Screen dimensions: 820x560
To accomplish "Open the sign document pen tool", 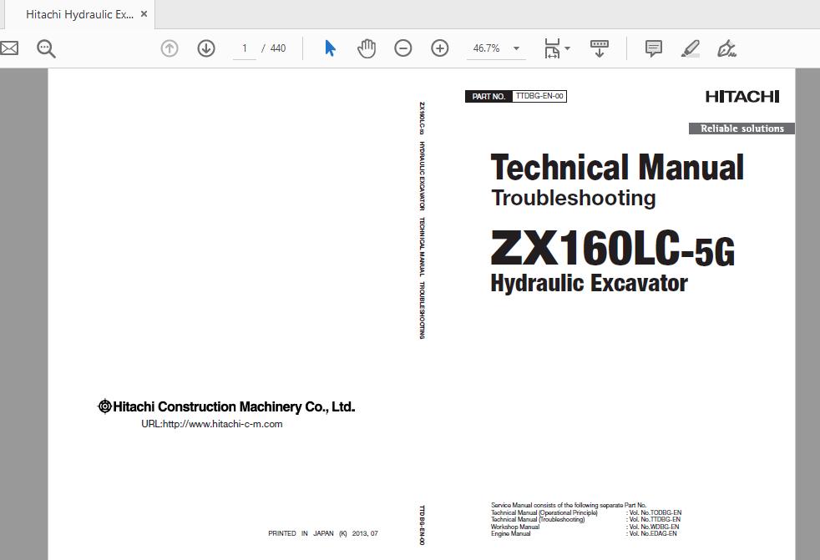I will (x=727, y=48).
